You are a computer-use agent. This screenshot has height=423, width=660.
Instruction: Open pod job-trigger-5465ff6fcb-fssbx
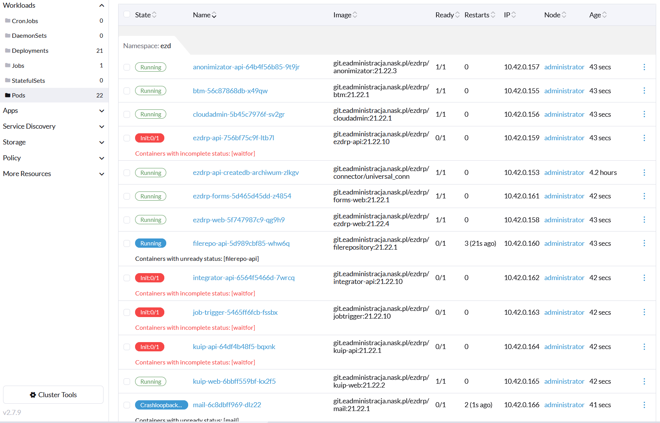click(235, 312)
